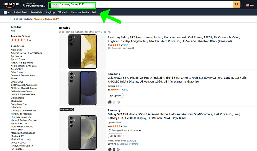Click the Overall Pick info icon
Viewport: 257px width, 151px height.
72,109
